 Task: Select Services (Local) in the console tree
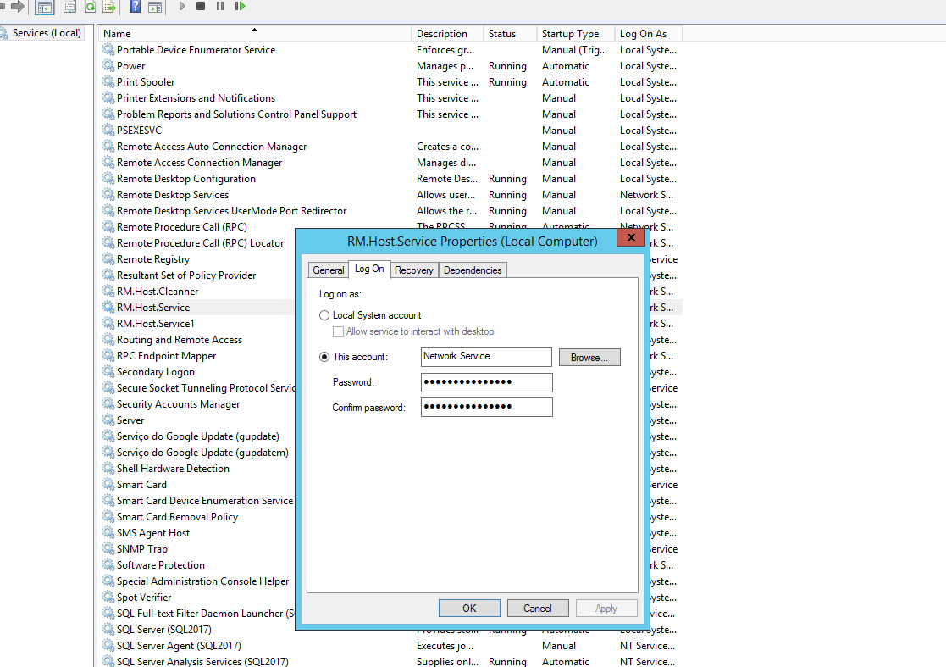click(47, 33)
